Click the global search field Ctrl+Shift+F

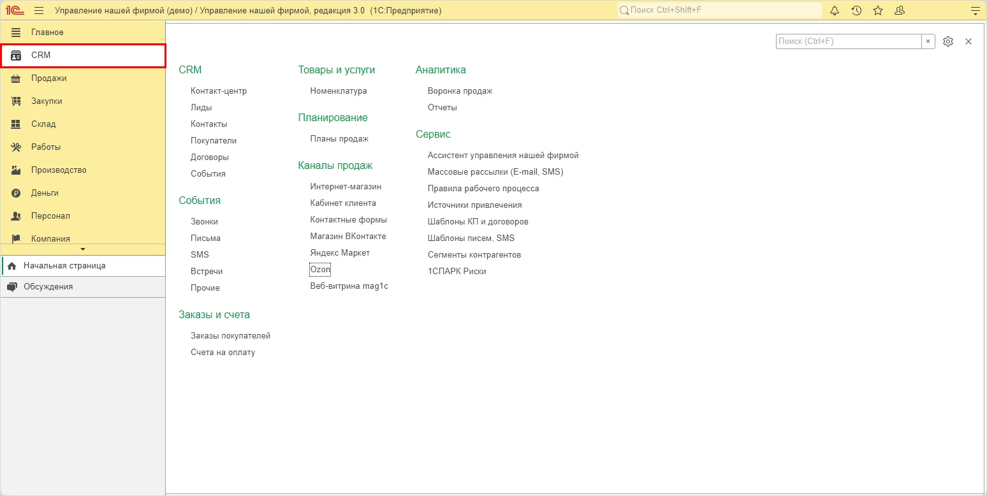(x=720, y=10)
